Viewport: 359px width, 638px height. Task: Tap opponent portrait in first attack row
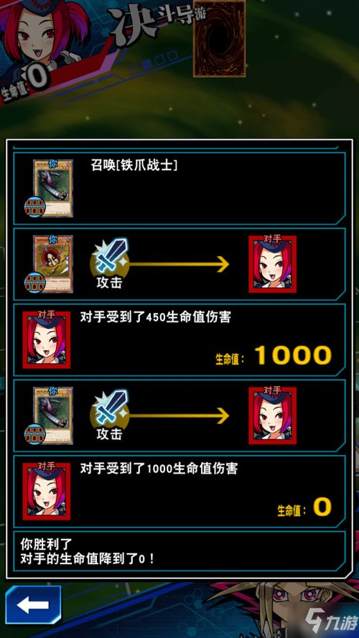click(273, 263)
